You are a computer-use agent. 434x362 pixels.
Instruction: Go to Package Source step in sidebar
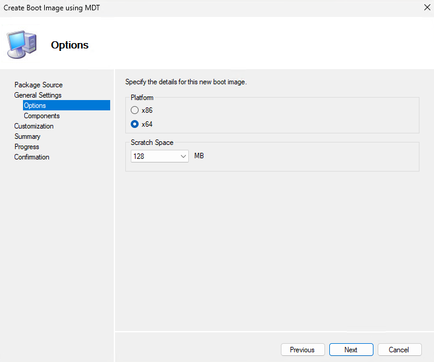click(x=38, y=85)
